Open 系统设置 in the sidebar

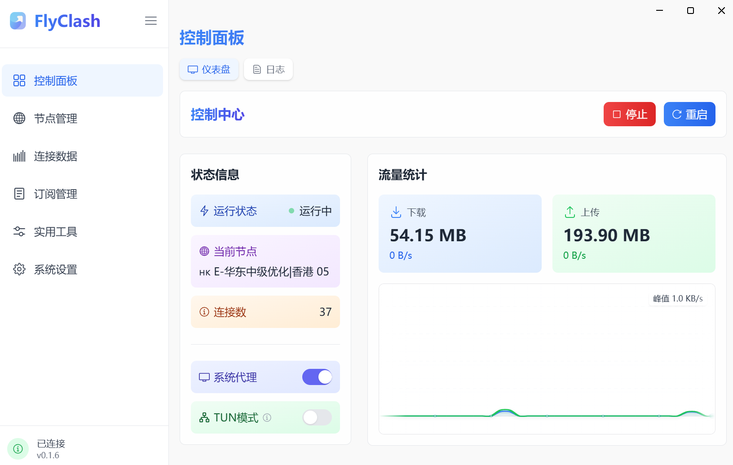pyautogui.click(x=83, y=269)
